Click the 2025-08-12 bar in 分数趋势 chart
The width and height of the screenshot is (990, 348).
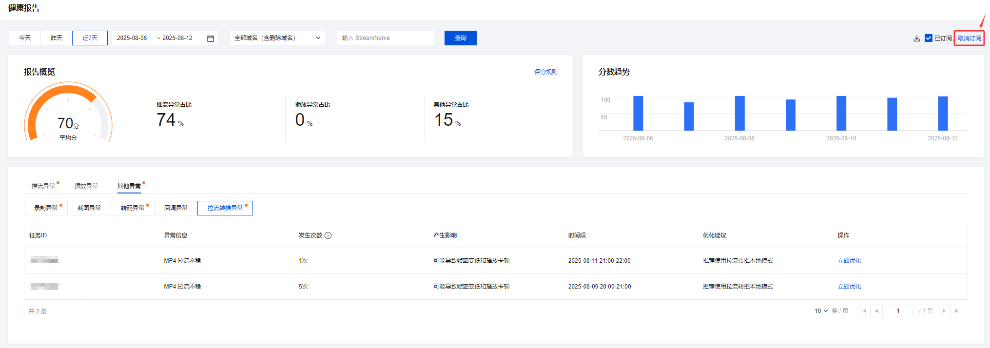click(943, 114)
